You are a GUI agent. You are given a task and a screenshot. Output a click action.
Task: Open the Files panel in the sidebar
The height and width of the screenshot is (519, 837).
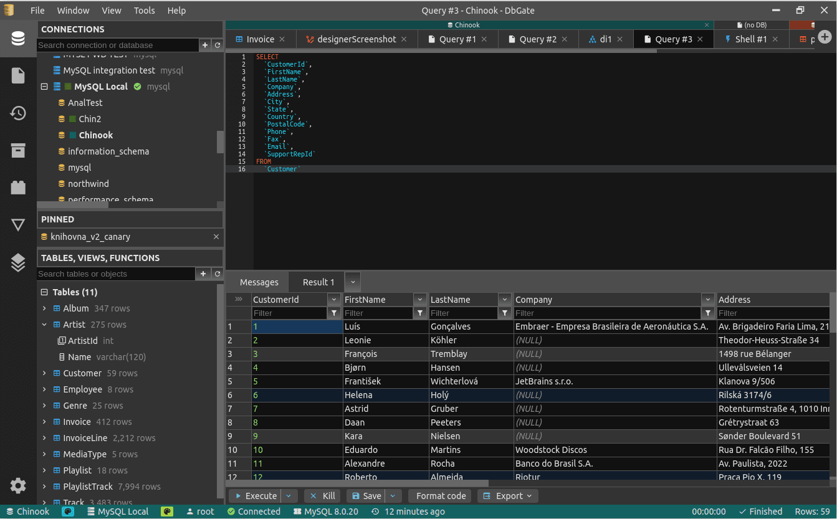[17, 75]
